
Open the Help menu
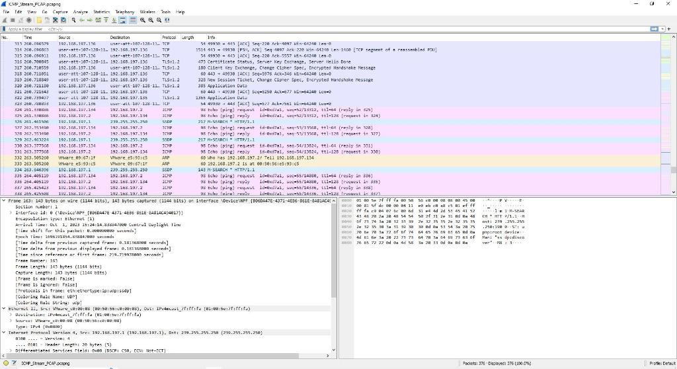point(180,12)
